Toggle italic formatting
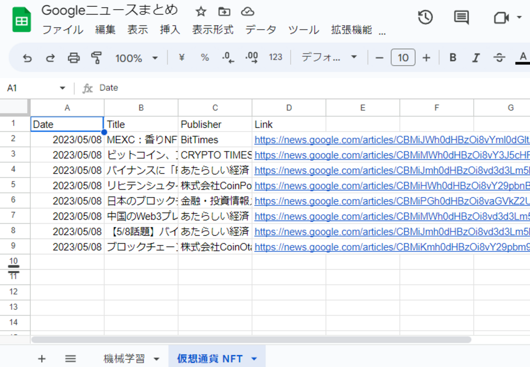This screenshot has width=530, height=367. point(475,58)
